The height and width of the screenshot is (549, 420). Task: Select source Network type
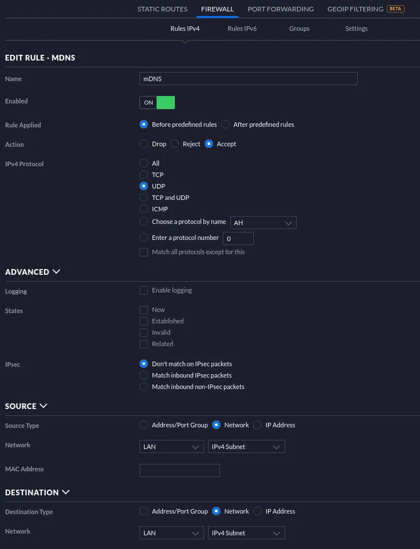(x=216, y=425)
